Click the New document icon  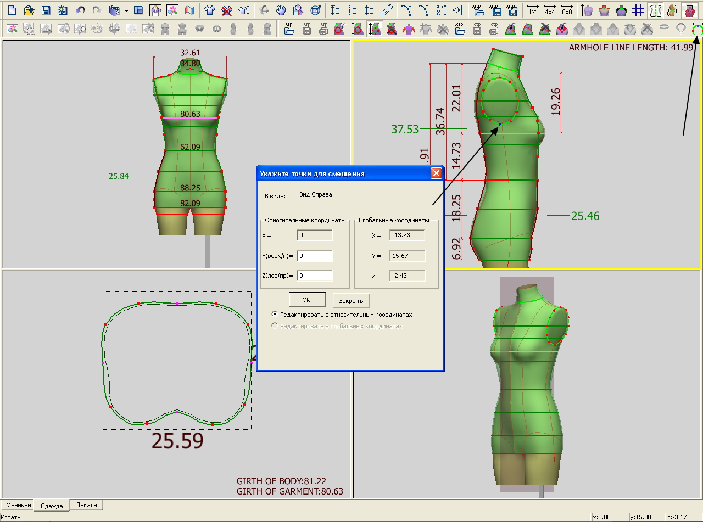tap(13, 10)
